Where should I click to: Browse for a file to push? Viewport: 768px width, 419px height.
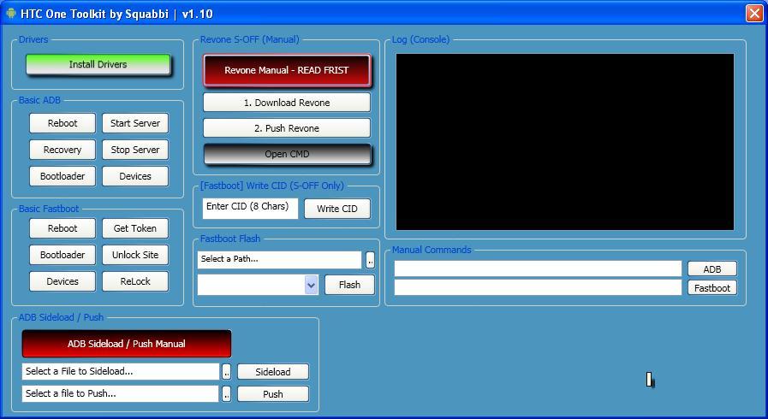(x=226, y=394)
